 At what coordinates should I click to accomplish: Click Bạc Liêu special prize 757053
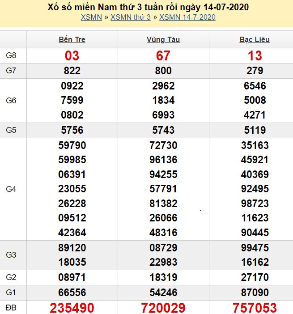[255, 308]
